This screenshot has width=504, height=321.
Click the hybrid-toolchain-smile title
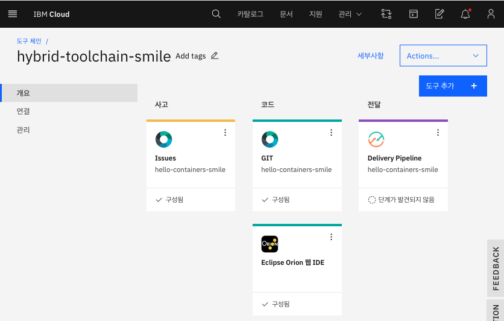(94, 56)
